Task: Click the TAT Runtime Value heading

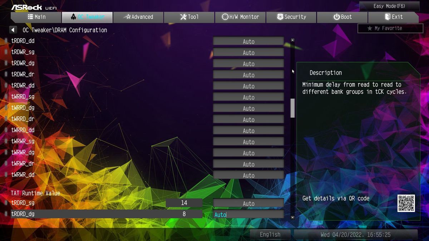Action: pyautogui.click(x=35, y=193)
